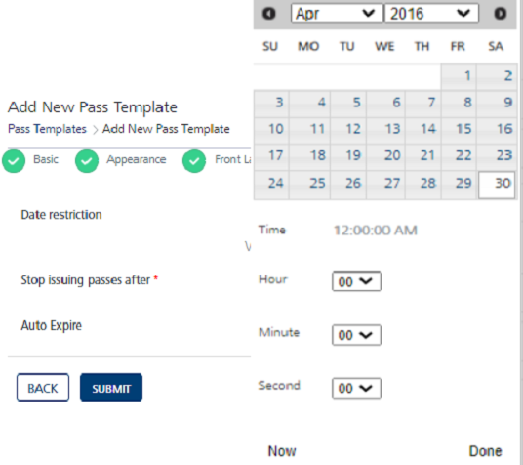Expand the Second dropdown

pos(356,388)
